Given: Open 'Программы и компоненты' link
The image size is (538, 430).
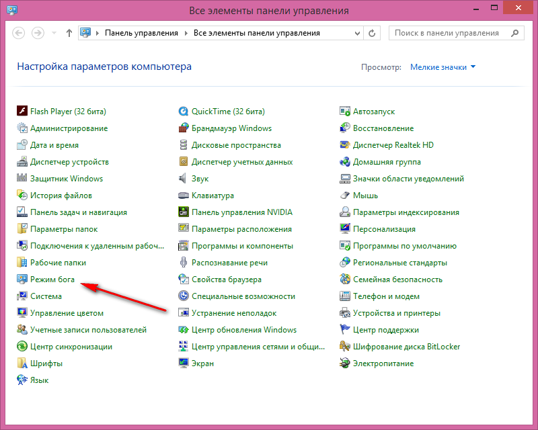Looking at the screenshot, I should 242,245.
